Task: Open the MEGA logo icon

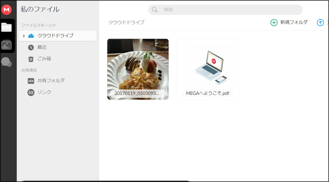Action: click(x=6, y=10)
